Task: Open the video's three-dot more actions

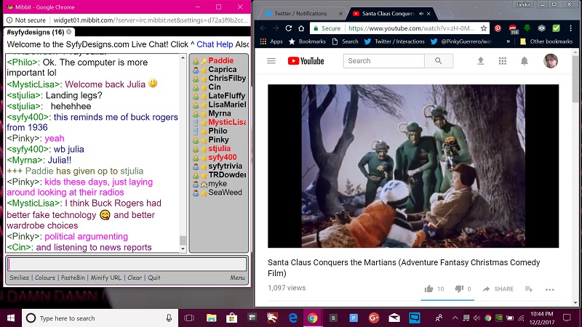Action: 550,289
